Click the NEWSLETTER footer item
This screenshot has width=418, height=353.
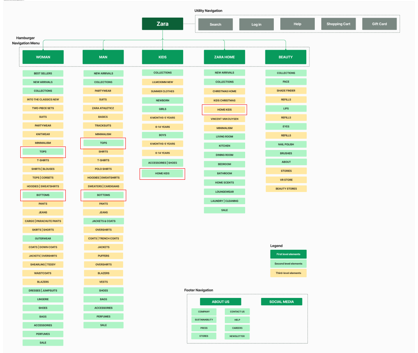pyautogui.click(x=237, y=336)
